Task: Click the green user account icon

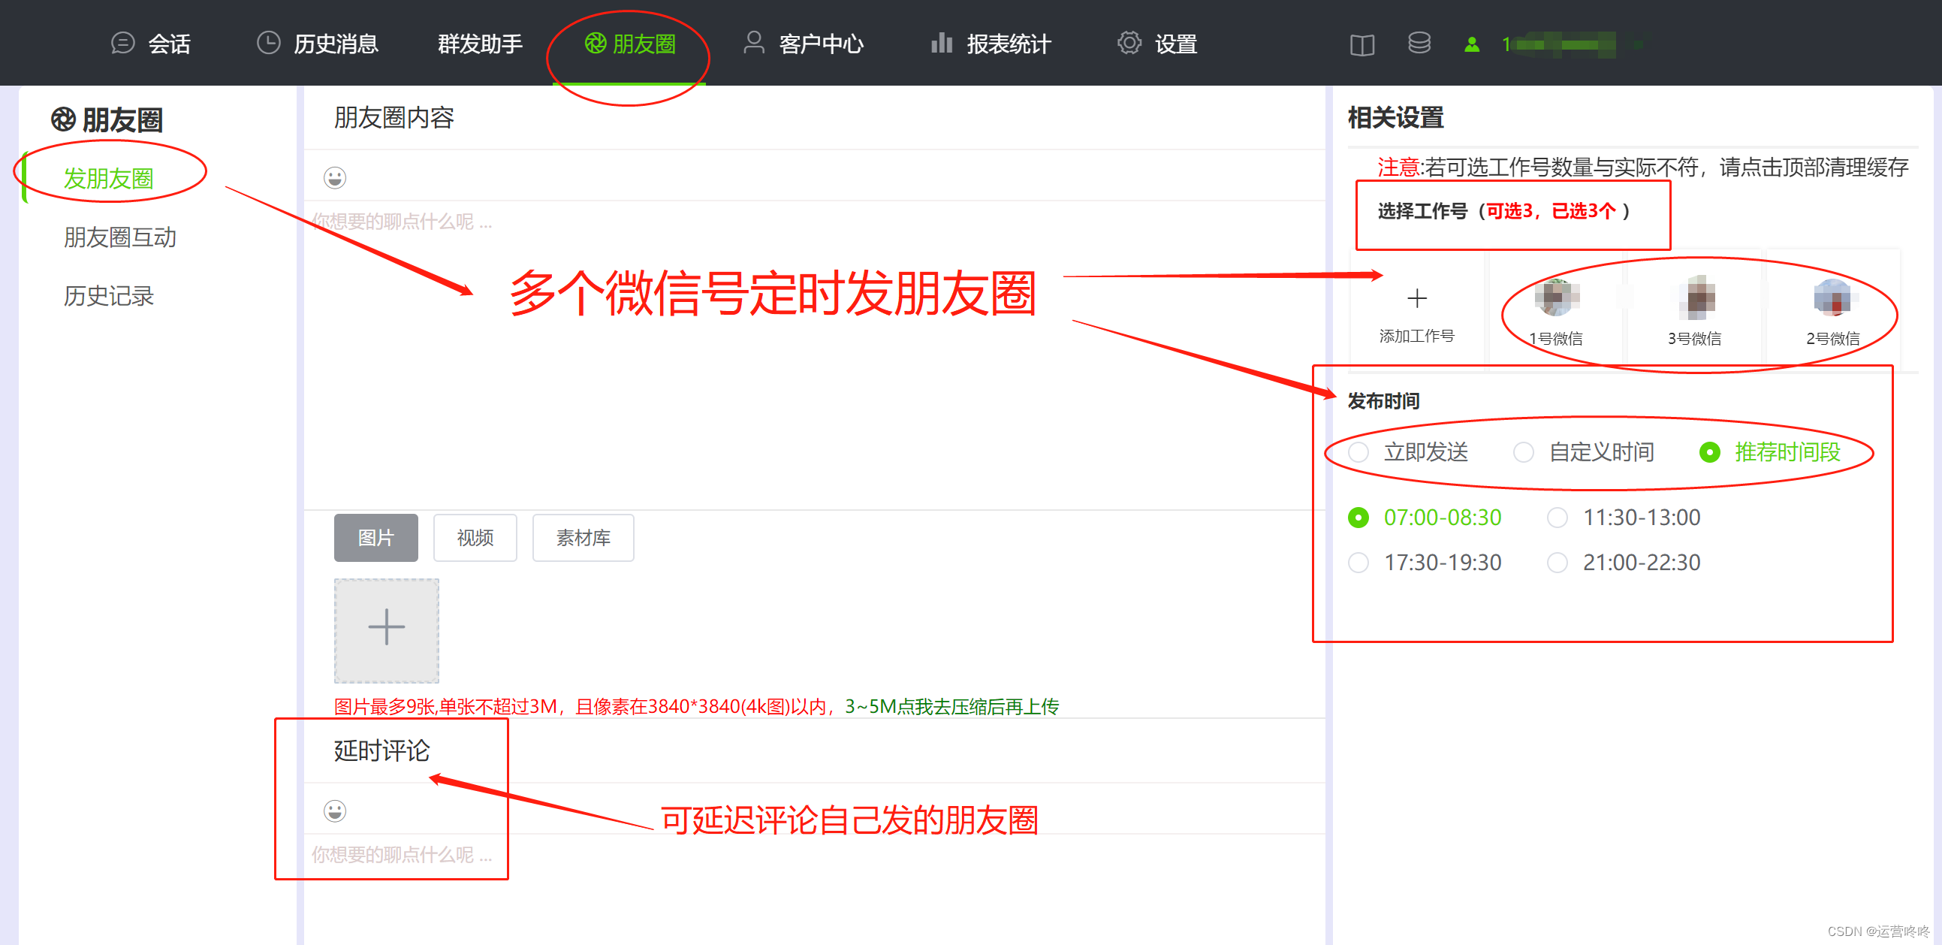Action: pos(1472,45)
